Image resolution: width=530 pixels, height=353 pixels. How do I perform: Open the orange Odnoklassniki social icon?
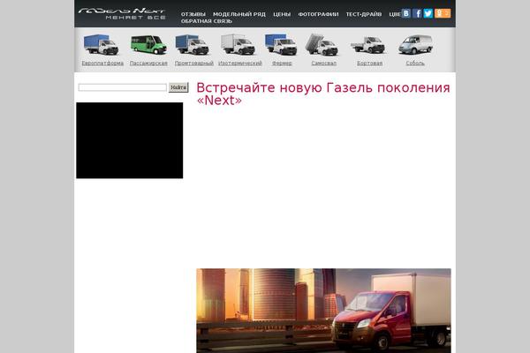(443, 13)
